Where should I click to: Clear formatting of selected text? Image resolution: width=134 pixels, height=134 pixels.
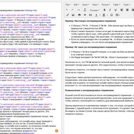click(x=85, y=10)
